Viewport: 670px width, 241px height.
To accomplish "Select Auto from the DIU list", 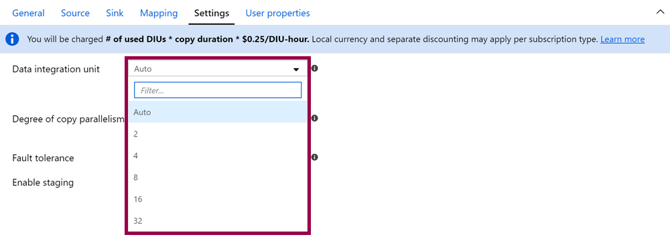I will click(x=218, y=112).
